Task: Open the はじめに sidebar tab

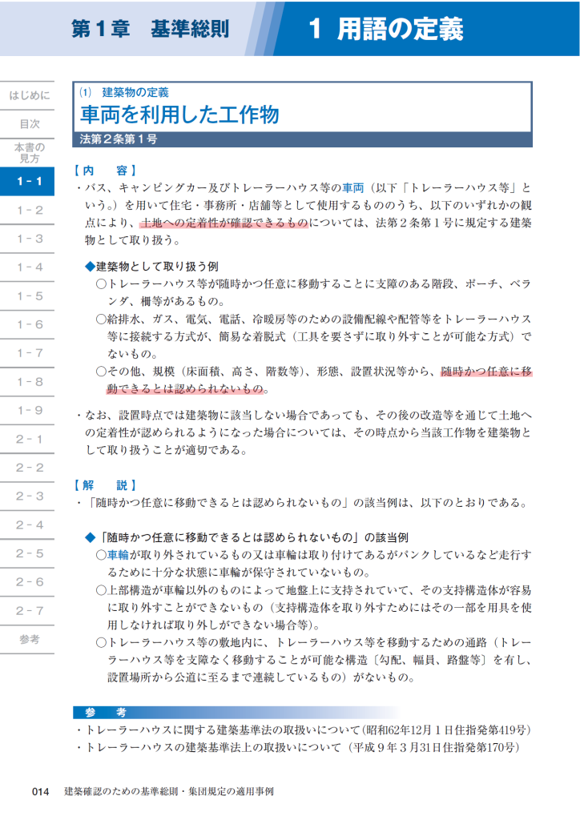Action: tap(28, 95)
